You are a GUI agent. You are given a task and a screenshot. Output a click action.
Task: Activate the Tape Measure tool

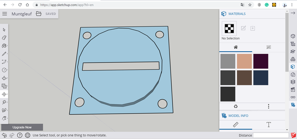[4, 102]
